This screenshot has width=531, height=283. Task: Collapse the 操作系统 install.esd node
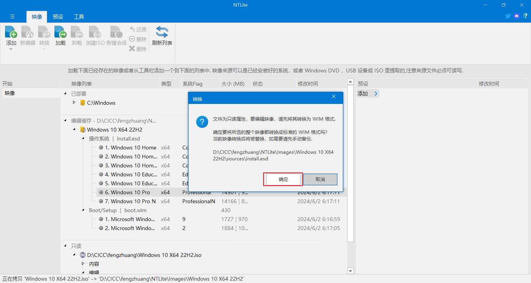click(x=83, y=139)
